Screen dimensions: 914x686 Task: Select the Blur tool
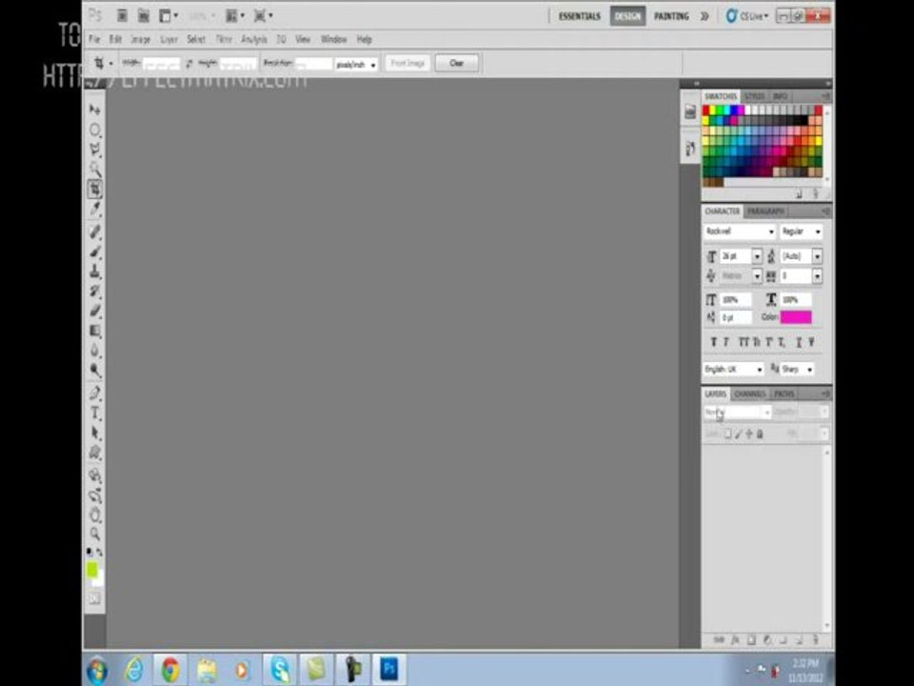click(95, 351)
